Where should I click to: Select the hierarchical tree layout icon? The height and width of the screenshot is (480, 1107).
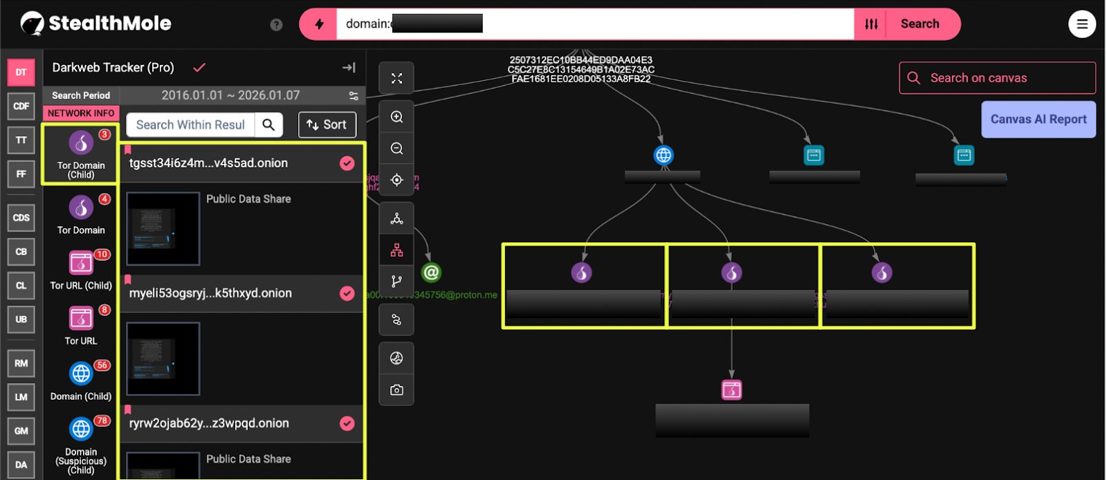pyautogui.click(x=396, y=250)
